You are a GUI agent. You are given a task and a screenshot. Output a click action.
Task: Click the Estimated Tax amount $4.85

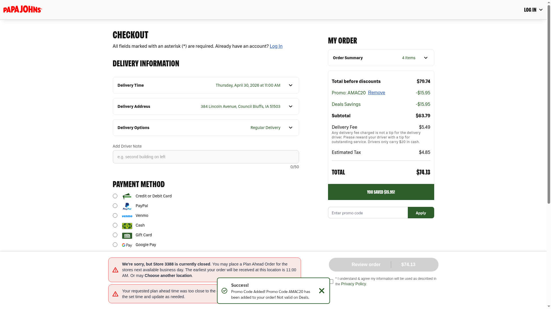click(x=425, y=152)
